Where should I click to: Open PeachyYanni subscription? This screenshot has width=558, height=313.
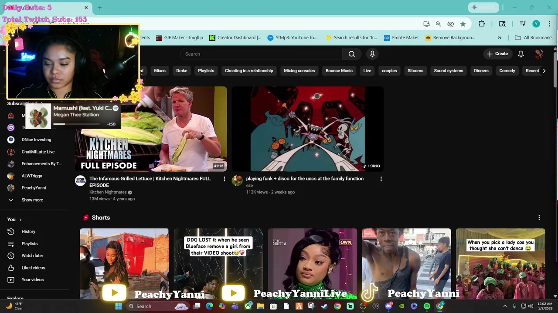tap(34, 188)
